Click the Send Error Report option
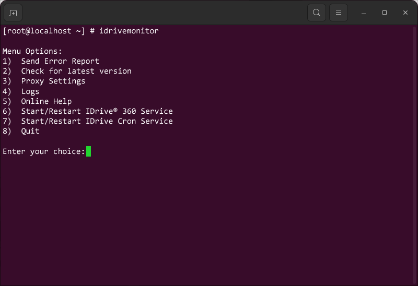Screen dimensions: 418x286 pos(60,61)
